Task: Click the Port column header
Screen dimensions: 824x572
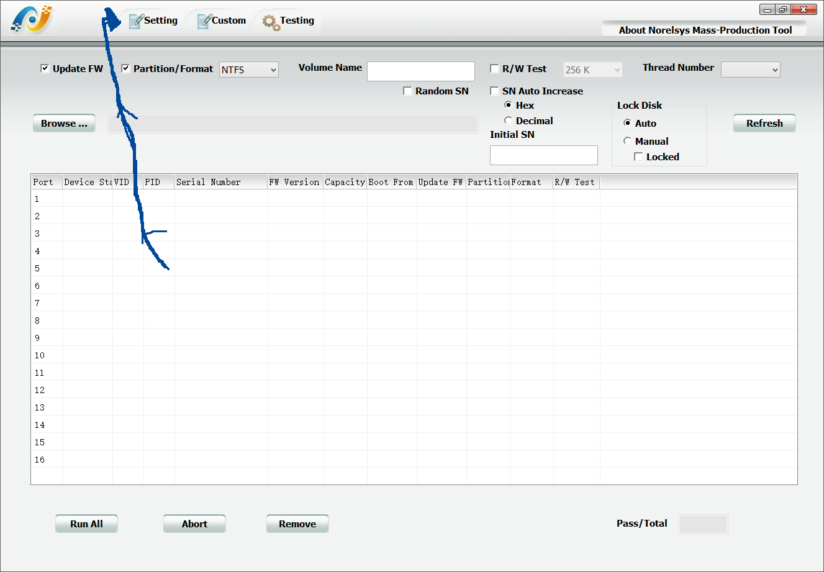Action: pos(47,182)
